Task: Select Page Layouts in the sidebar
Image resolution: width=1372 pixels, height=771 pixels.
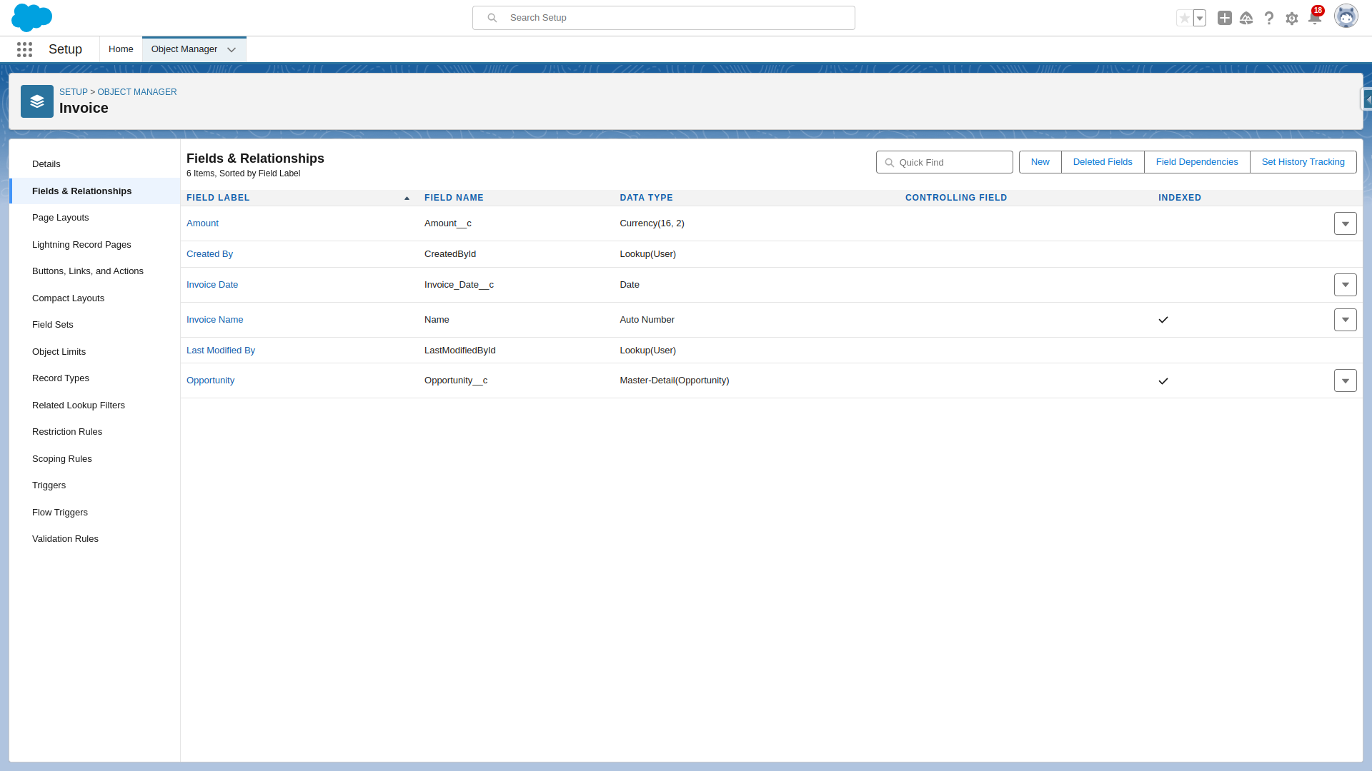Action: pos(60,217)
